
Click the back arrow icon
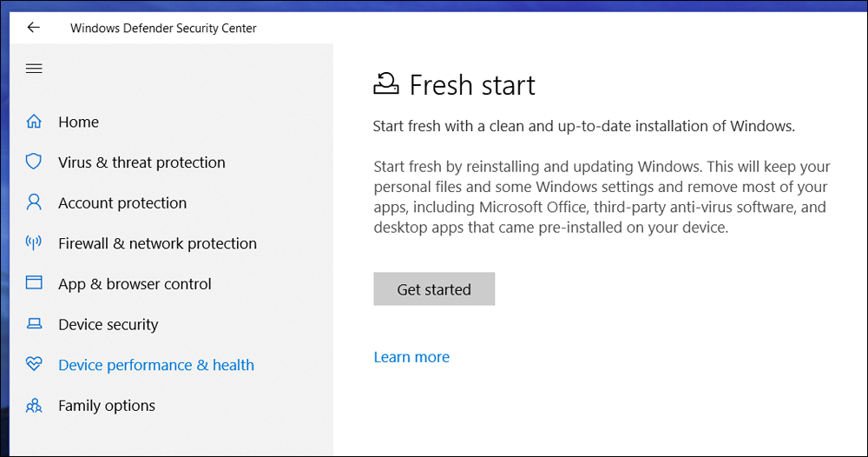(34, 28)
